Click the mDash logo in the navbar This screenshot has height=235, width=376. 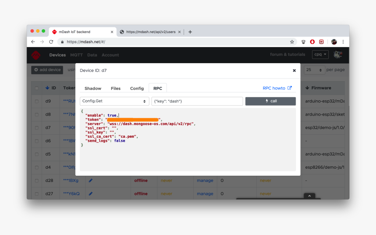click(36, 55)
